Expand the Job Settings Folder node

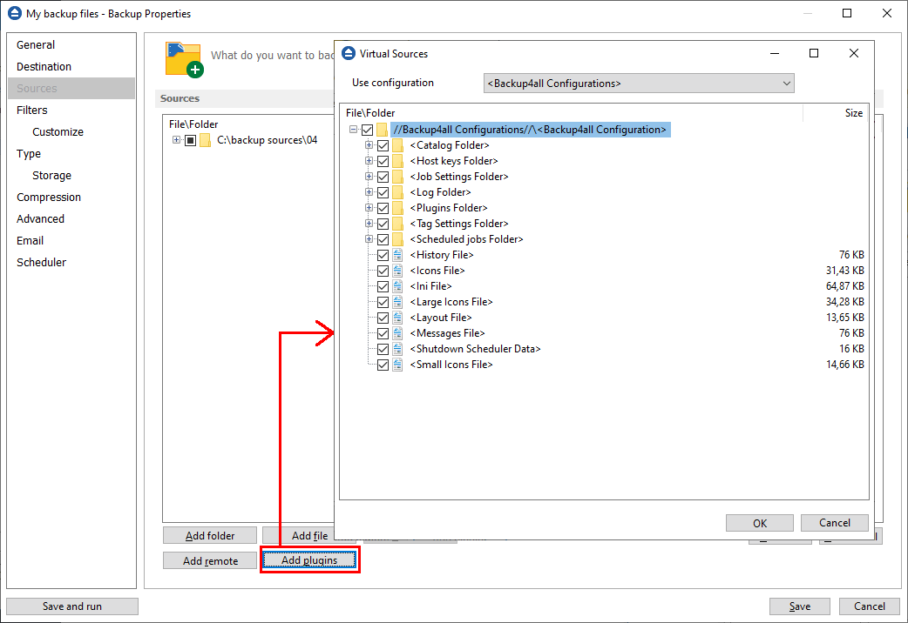coord(369,177)
